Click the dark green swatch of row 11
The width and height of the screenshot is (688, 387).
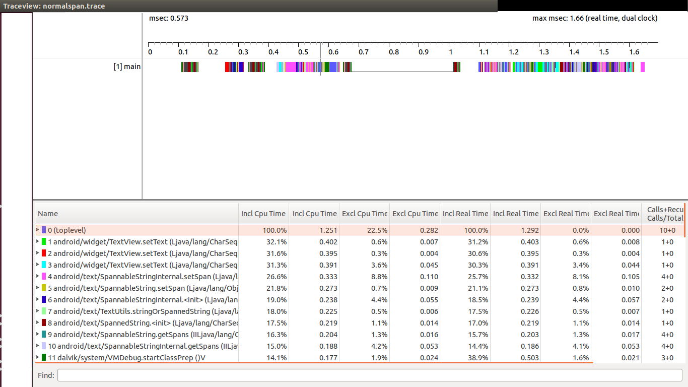(x=44, y=358)
